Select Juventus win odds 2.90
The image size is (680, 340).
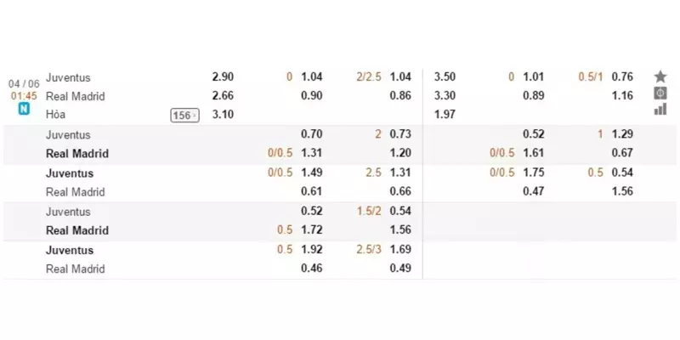(x=223, y=77)
